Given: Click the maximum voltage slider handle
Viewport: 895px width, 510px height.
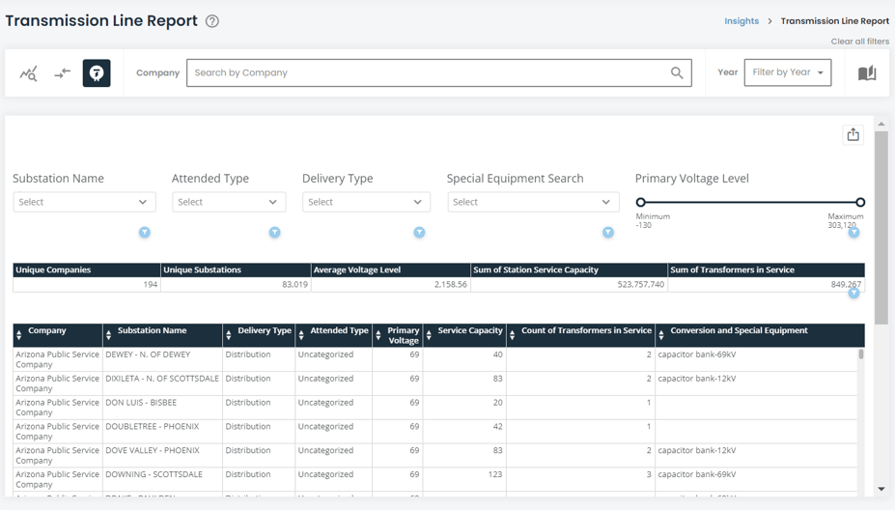Looking at the screenshot, I should [860, 202].
